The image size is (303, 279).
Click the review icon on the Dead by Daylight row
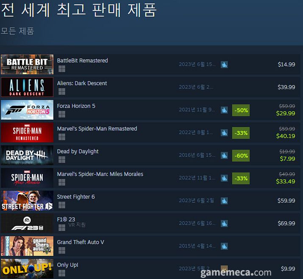224,156
